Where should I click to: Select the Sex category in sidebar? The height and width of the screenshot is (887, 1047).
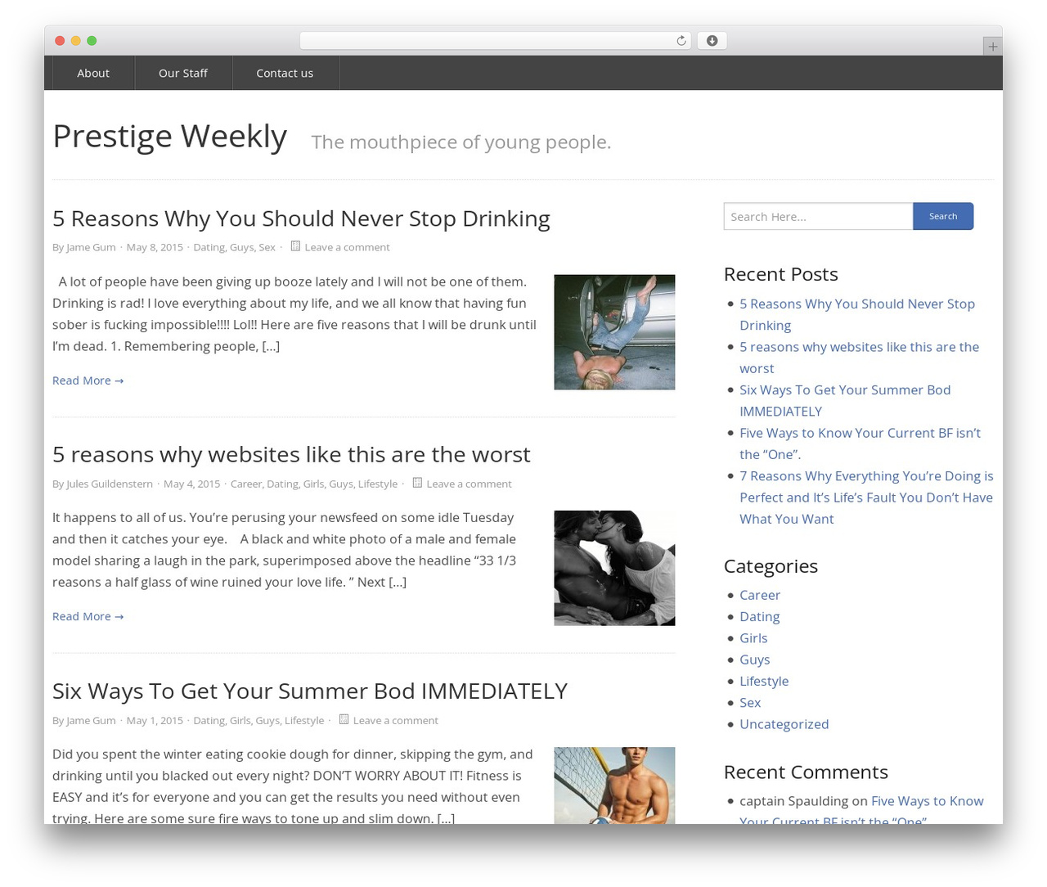pos(750,702)
